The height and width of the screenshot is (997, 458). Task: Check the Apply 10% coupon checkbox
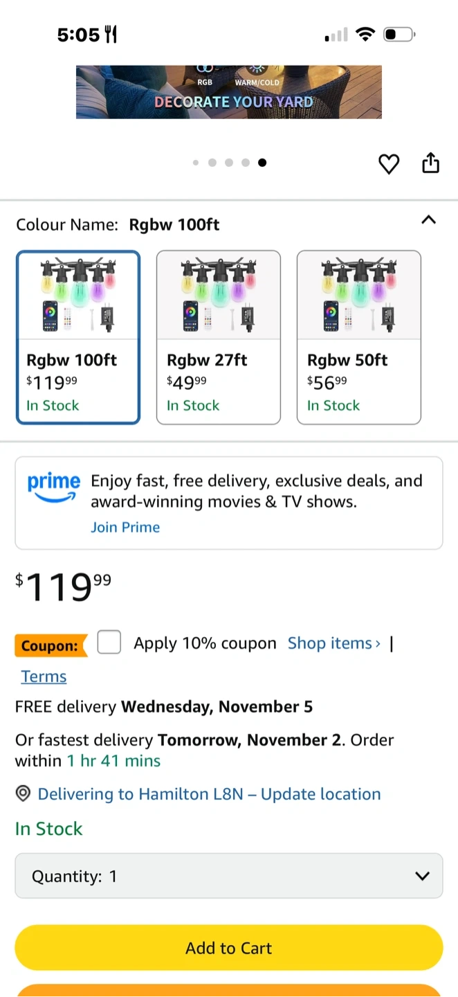tap(109, 643)
